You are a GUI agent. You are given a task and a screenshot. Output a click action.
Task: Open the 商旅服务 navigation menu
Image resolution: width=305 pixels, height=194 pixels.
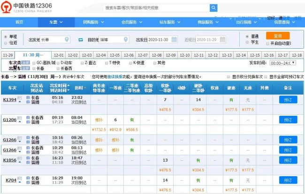pos(208,22)
